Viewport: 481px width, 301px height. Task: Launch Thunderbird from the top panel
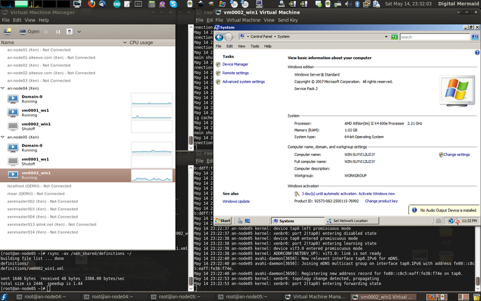point(102,3)
